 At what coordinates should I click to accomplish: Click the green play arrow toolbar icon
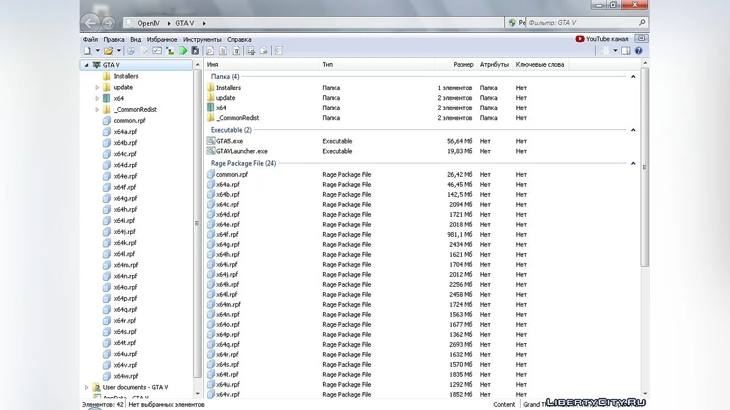[182, 51]
